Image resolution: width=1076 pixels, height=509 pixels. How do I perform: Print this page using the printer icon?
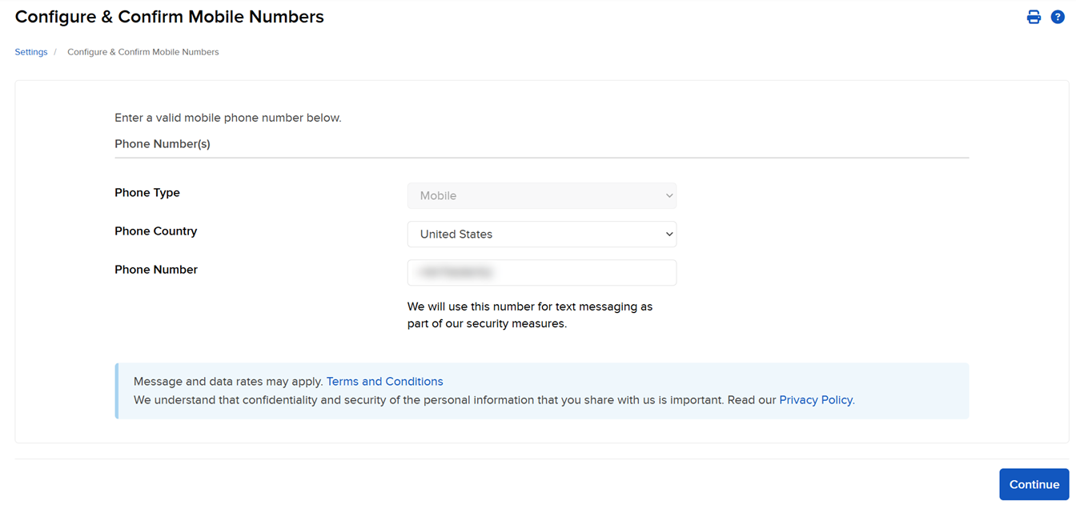[1034, 16]
